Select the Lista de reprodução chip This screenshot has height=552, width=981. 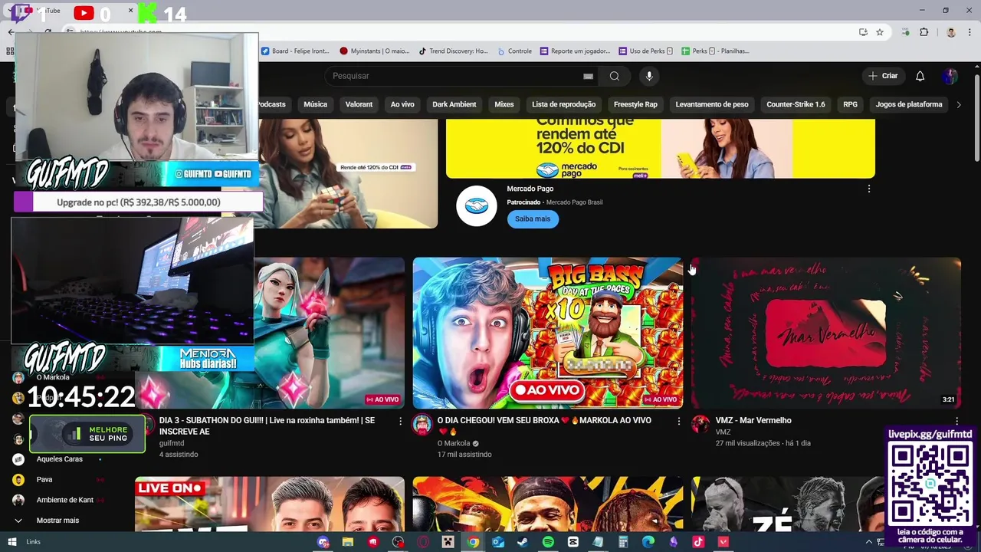563,104
